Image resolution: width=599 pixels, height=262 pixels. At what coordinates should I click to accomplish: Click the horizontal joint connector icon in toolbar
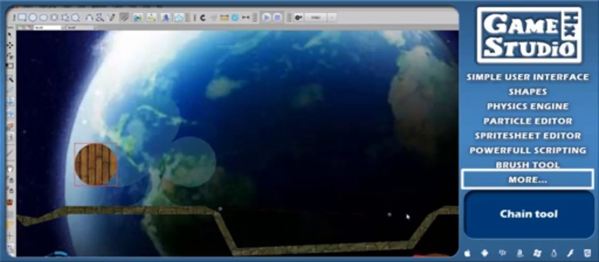tap(246, 17)
